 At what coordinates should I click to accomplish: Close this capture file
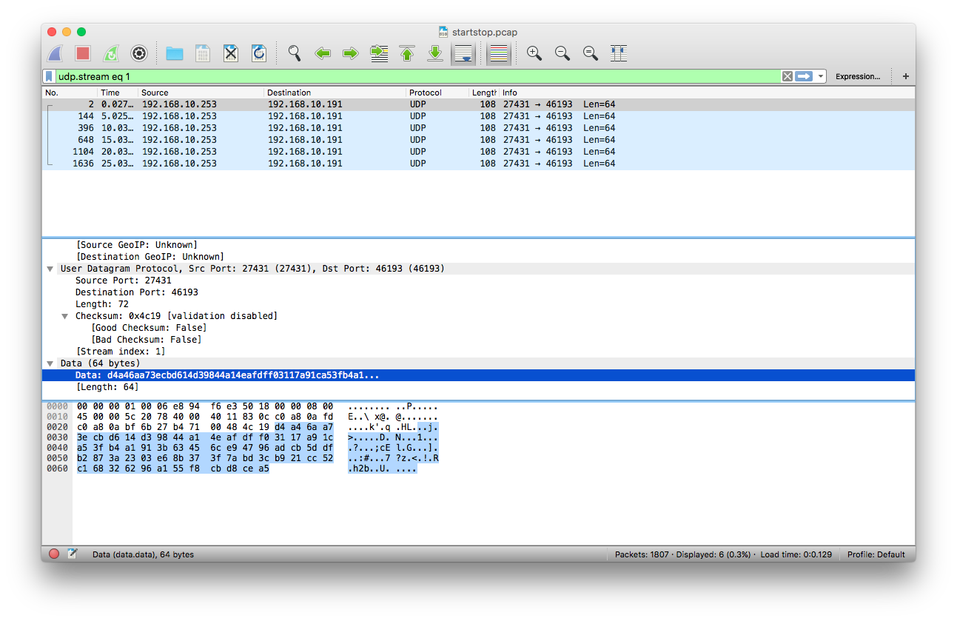pyautogui.click(x=231, y=53)
